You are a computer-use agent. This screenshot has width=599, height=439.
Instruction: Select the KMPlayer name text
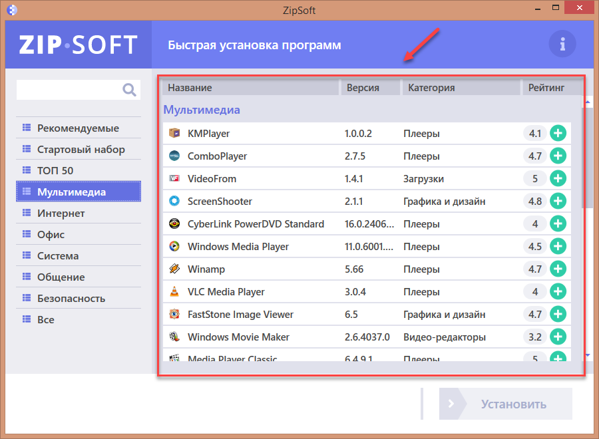208,134
